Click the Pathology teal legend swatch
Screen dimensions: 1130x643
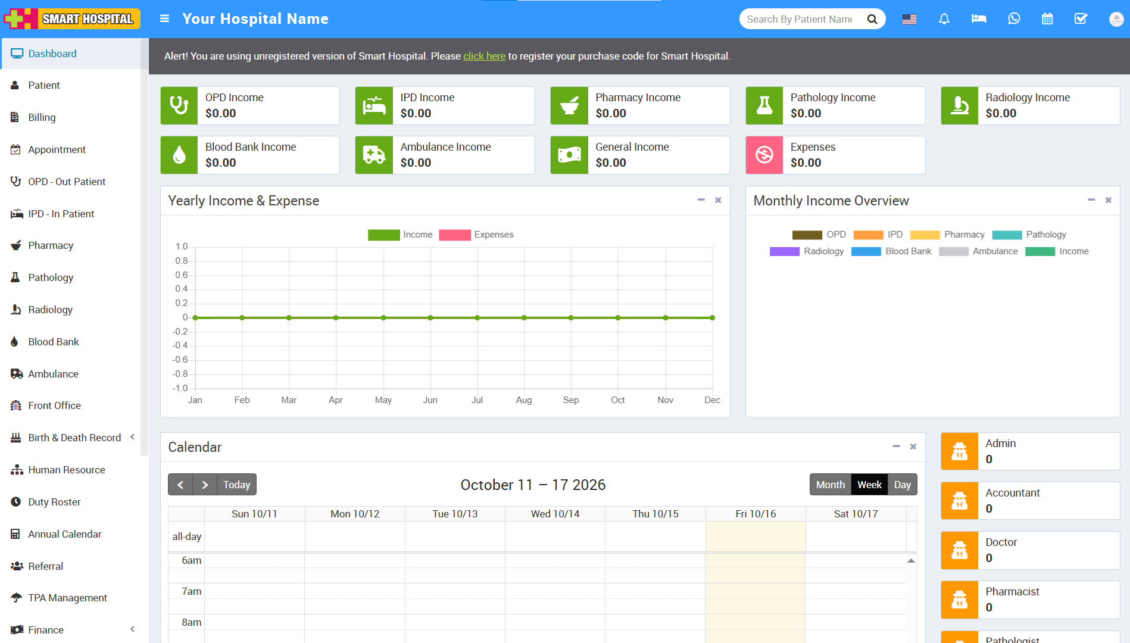pos(1007,235)
